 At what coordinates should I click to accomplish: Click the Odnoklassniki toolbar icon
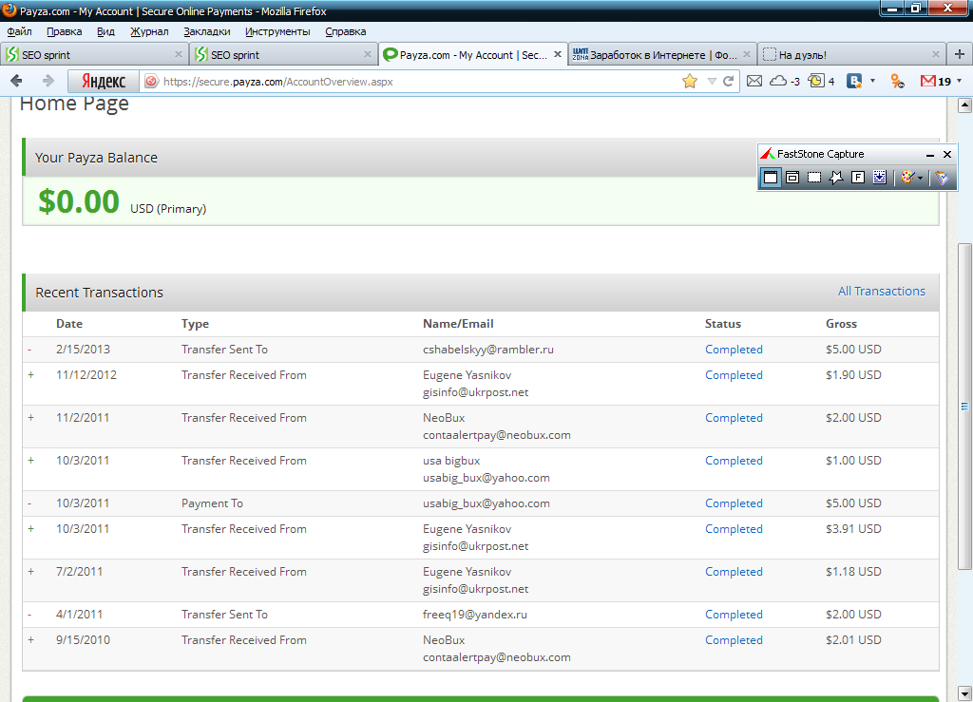pyautogui.click(x=897, y=82)
